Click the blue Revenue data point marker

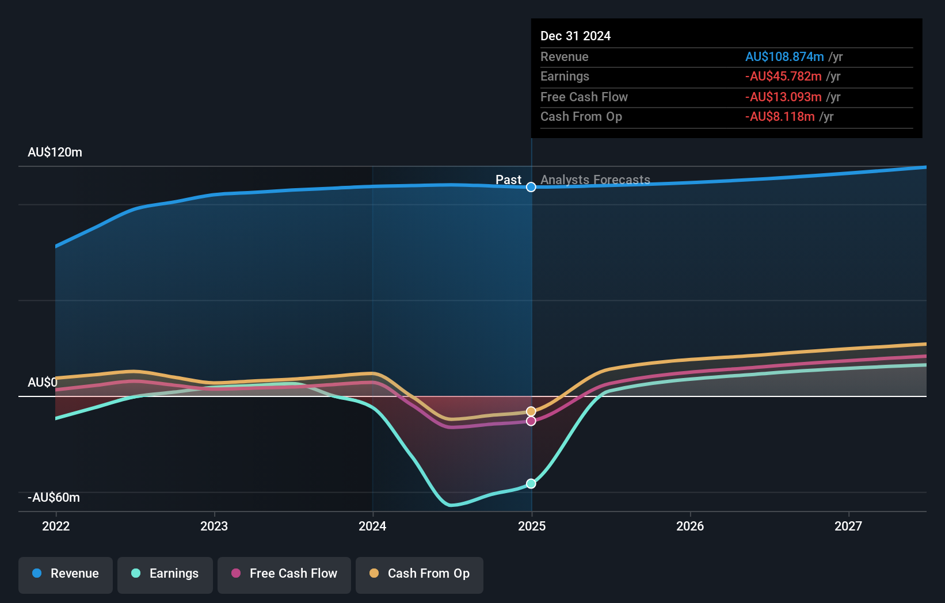(531, 187)
